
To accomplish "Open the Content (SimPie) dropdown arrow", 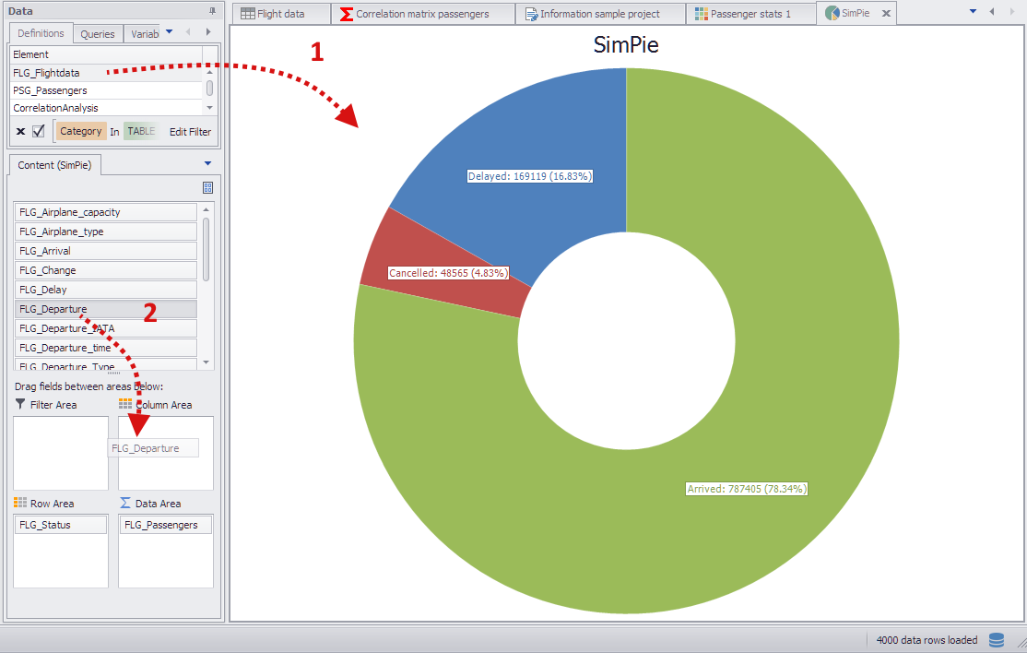I will pyautogui.click(x=208, y=162).
